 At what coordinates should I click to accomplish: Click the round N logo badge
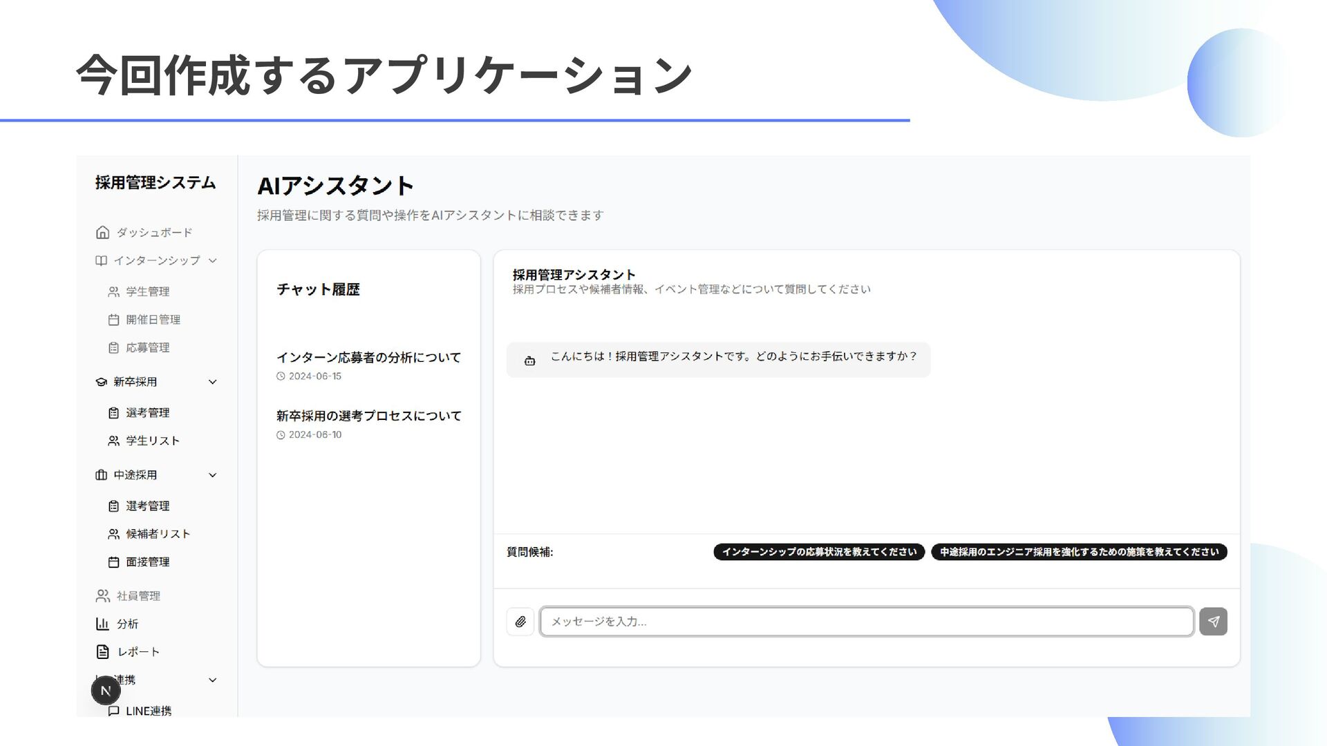[x=106, y=690]
